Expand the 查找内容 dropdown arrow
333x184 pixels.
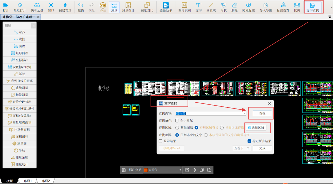(x=244, y=114)
